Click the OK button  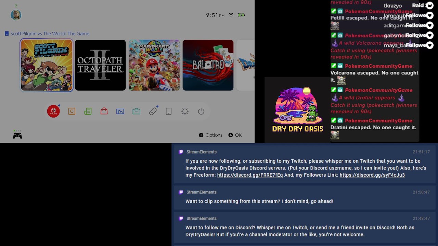[x=235, y=135]
